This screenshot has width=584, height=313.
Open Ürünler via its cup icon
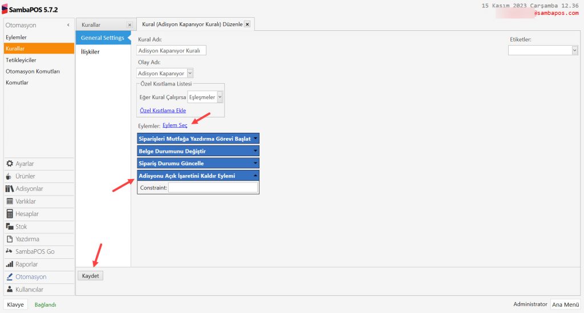[x=10, y=176]
